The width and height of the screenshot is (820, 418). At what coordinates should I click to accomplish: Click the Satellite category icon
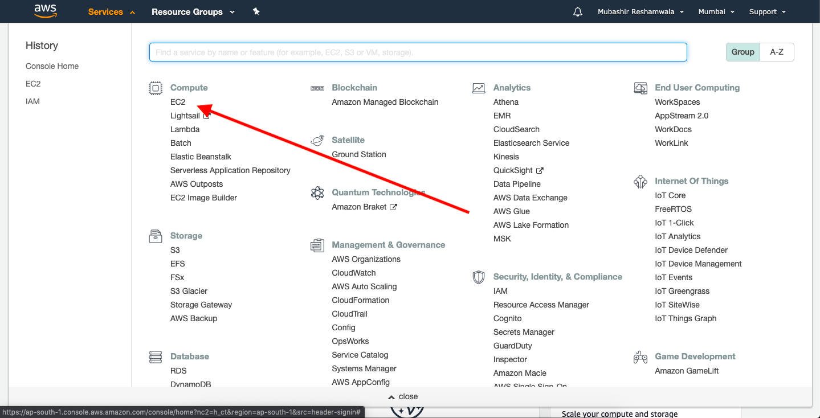click(x=317, y=141)
